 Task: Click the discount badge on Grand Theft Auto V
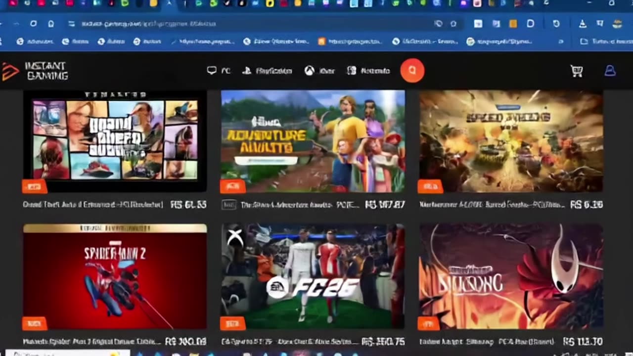tap(35, 186)
